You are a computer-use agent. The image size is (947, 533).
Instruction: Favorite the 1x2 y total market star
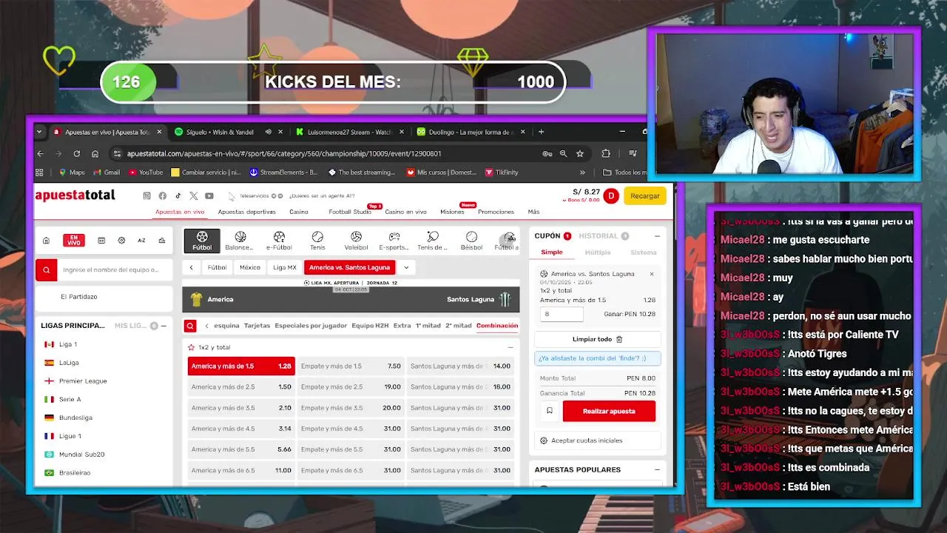click(191, 347)
